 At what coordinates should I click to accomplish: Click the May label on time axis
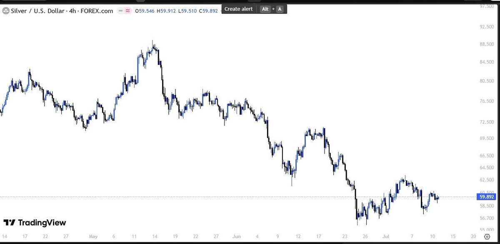click(x=93, y=237)
